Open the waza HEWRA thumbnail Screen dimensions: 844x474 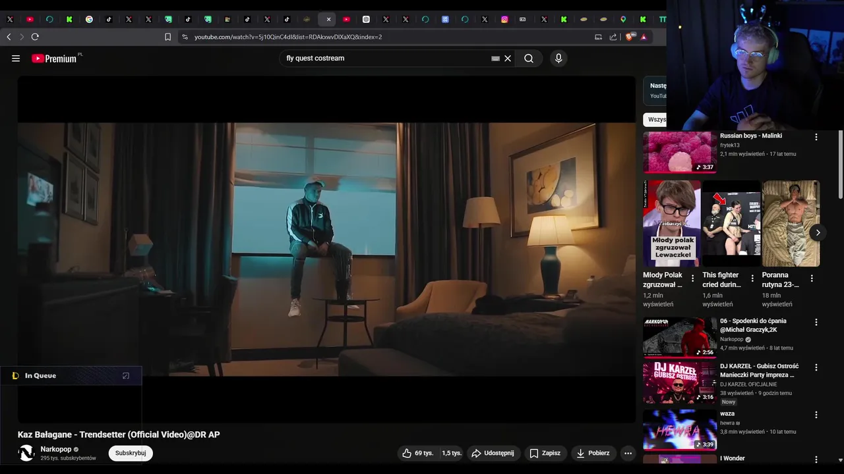click(x=680, y=430)
